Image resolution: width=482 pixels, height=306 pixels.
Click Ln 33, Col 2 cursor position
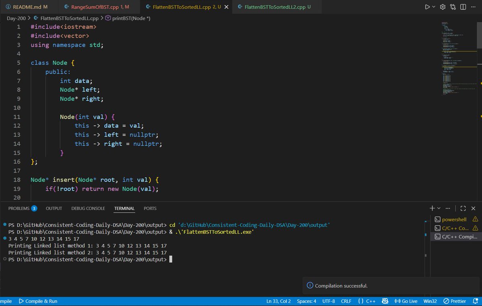click(278, 301)
